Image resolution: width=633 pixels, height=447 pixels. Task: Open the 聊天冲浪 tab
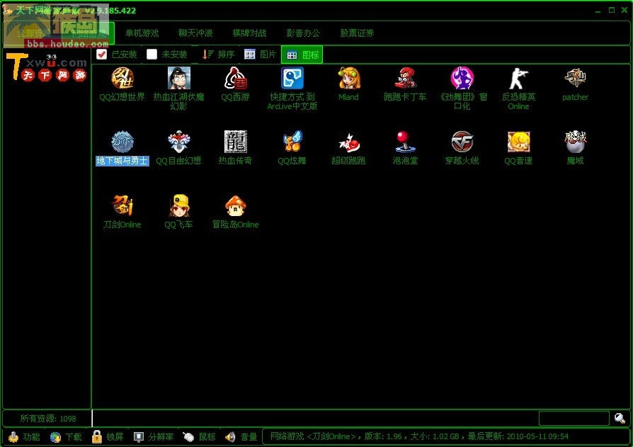tap(195, 33)
